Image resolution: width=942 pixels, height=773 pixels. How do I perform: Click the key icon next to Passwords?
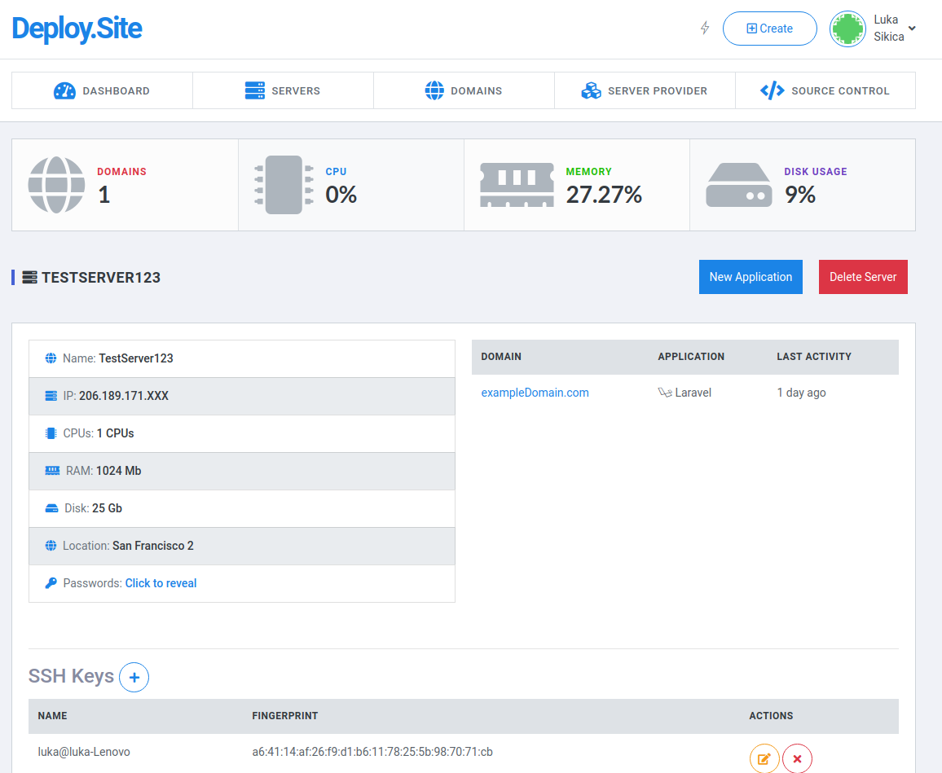click(x=51, y=583)
